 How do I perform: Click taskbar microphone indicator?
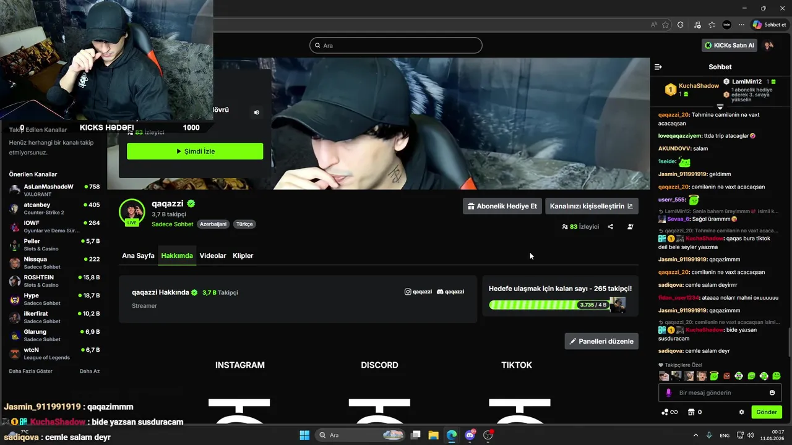709,435
